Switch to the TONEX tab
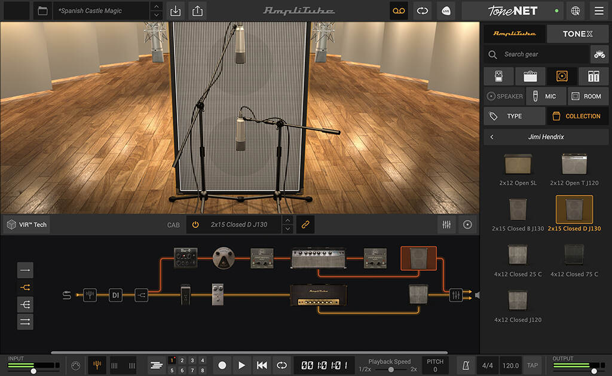The height and width of the screenshot is (376, 612). point(577,33)
